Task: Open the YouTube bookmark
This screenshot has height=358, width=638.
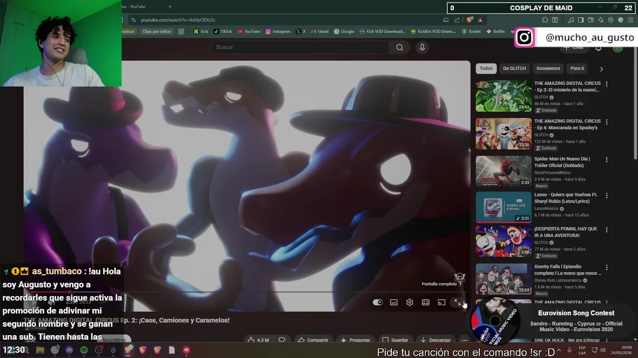Action: pyautogui.click(x=249, y=31)
